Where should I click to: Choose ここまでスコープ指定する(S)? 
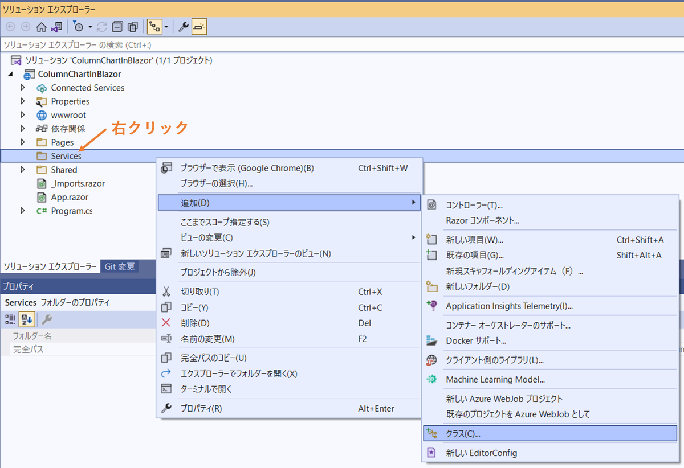[290, 222]
